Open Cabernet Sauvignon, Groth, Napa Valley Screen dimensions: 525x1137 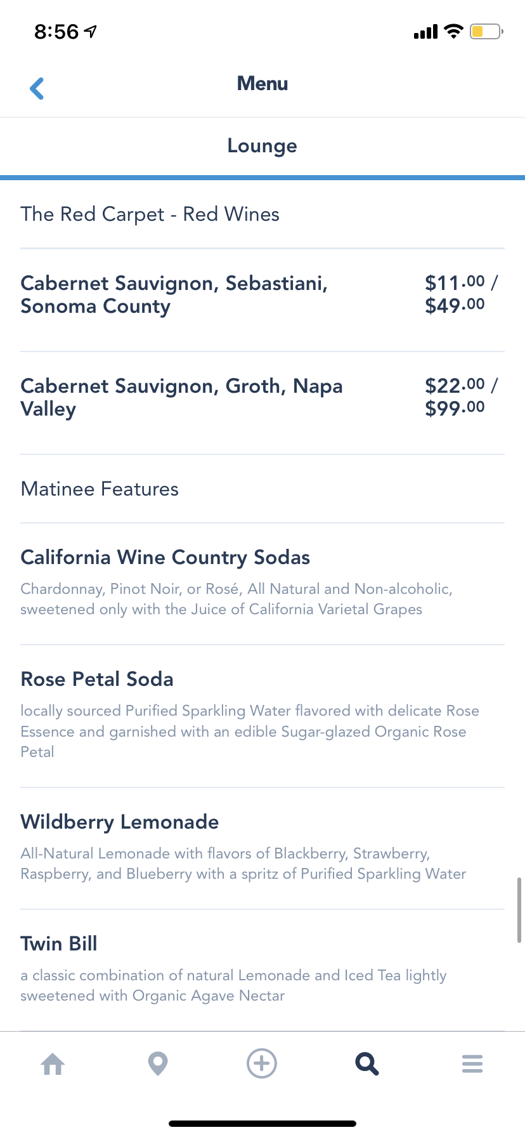point(182,398)
